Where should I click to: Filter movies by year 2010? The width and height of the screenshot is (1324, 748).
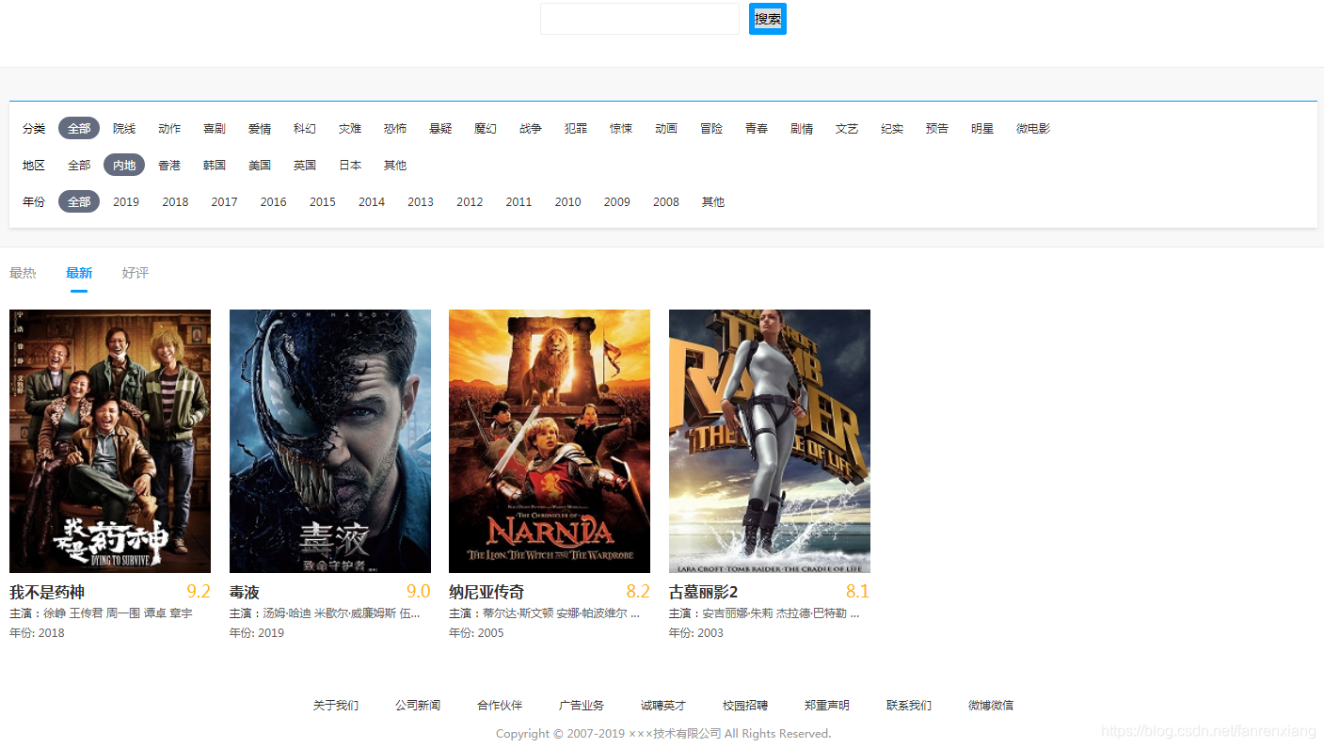click(x=568, y=201)
